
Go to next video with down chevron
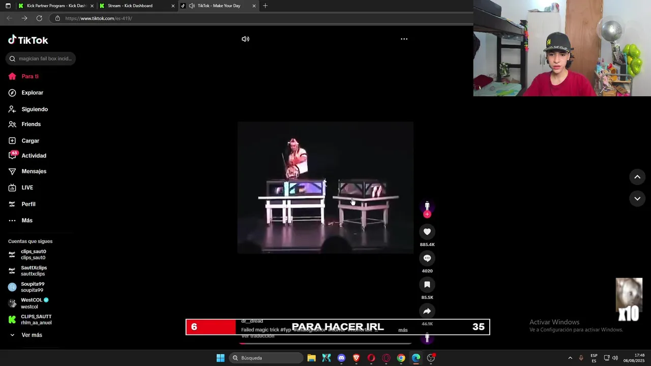tap(637, 199)
